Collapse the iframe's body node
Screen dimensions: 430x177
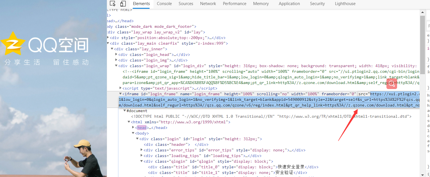pos(133,133)
